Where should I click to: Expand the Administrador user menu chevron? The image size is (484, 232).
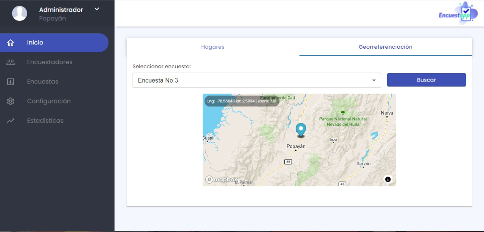tap(97, 9)
